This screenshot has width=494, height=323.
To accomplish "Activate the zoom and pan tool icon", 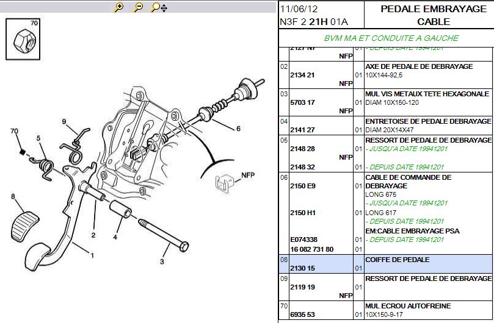I will pyautogui.click(x=159, y=7).
